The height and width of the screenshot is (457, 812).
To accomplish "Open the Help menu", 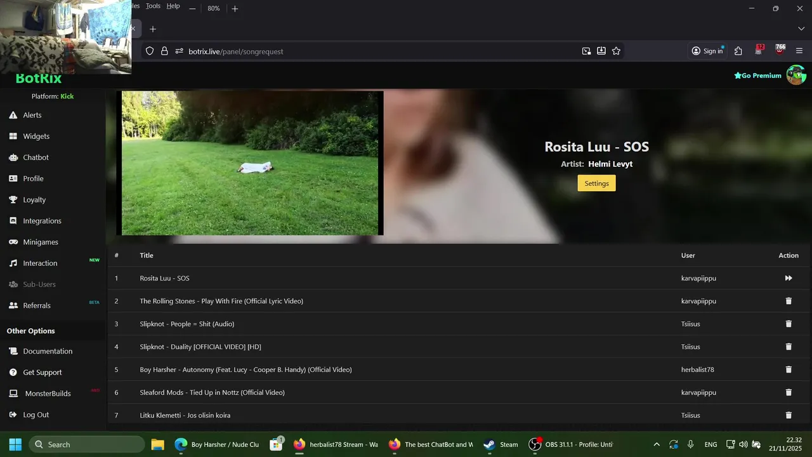I will pos(173,6).
